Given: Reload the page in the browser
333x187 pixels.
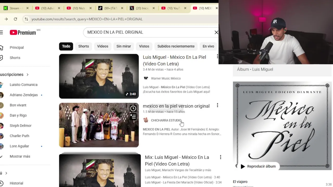Looking at the screenshot, I should (x=15, y=19).
